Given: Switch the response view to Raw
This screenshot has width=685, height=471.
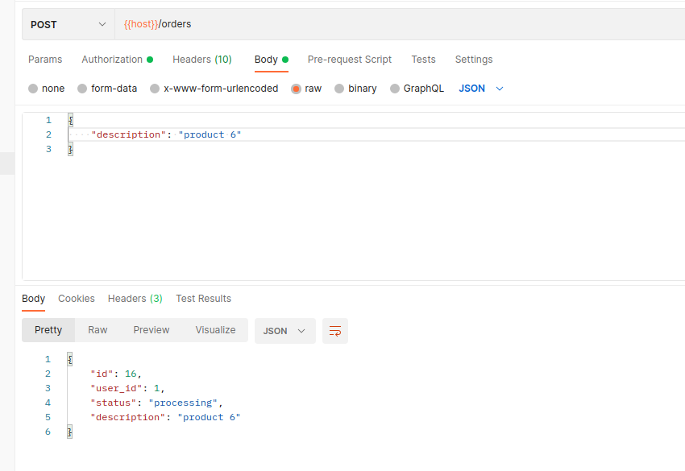Looking at the screenshot, I should pos(98,330).
